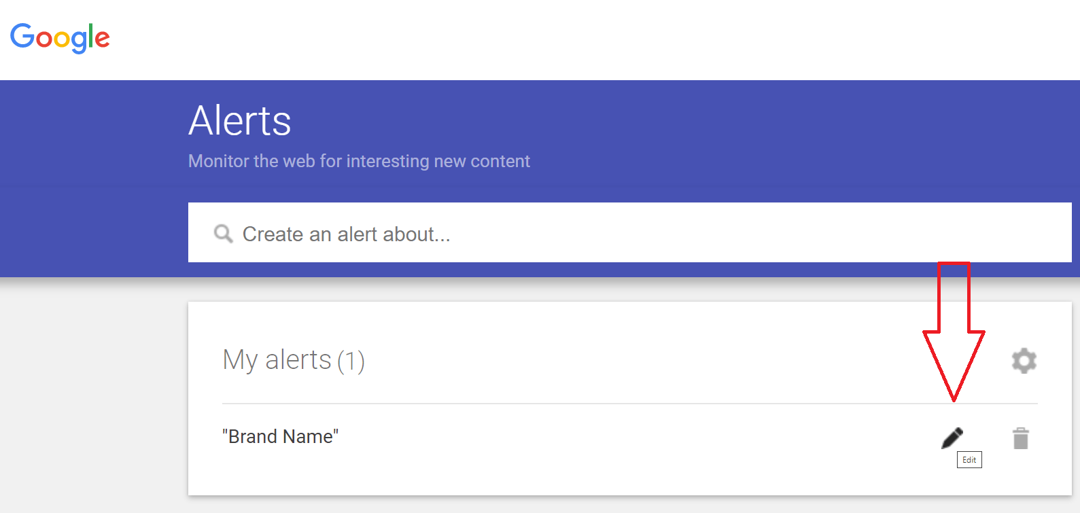Focus the 'Create an alert about...' field
This screenshot has width=1080, height=513.
coord(629,232)
